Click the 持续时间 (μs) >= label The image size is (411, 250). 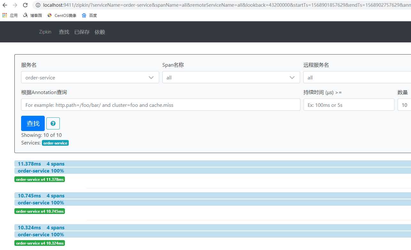[x=322, y=92]
